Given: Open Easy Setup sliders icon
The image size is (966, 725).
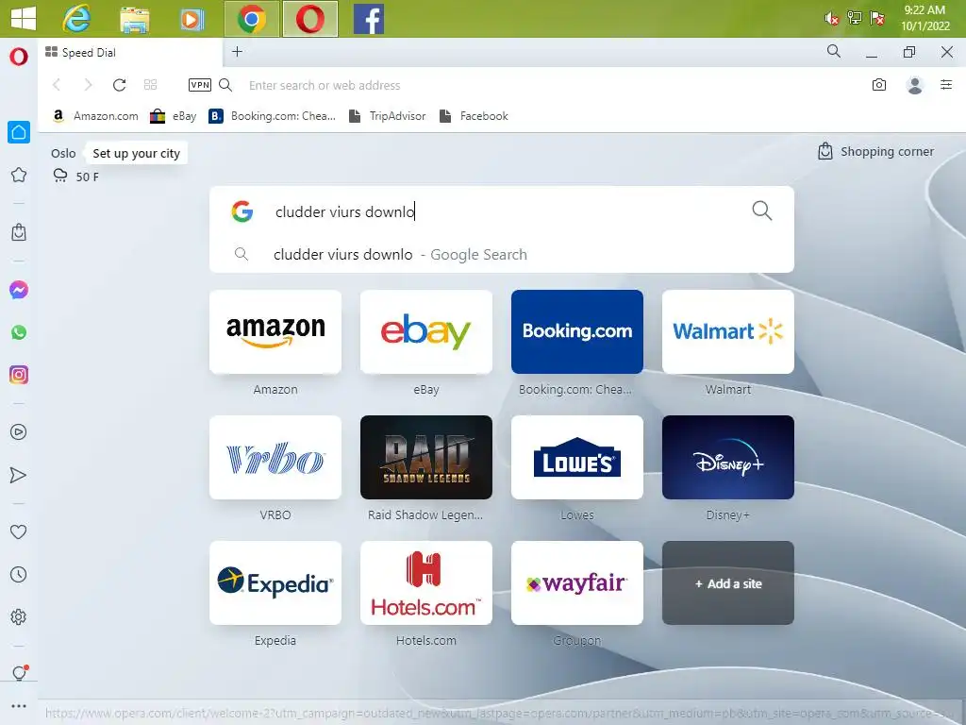Looking at the screenshot, I should (946, 85).
